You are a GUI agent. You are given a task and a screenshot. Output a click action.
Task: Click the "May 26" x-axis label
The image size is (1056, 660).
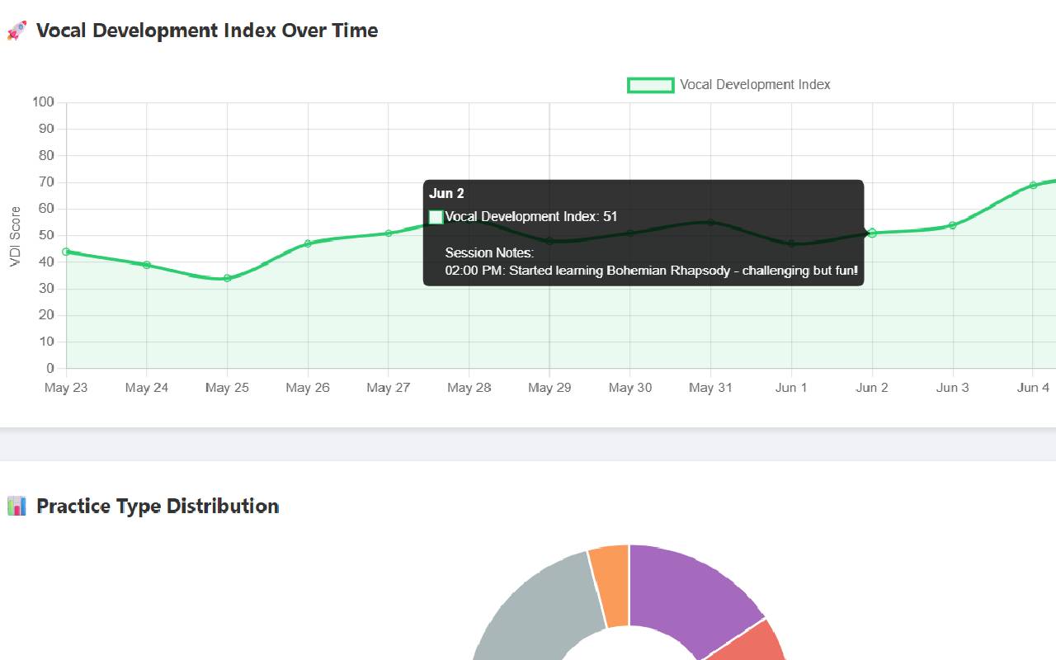click(308, 388)
